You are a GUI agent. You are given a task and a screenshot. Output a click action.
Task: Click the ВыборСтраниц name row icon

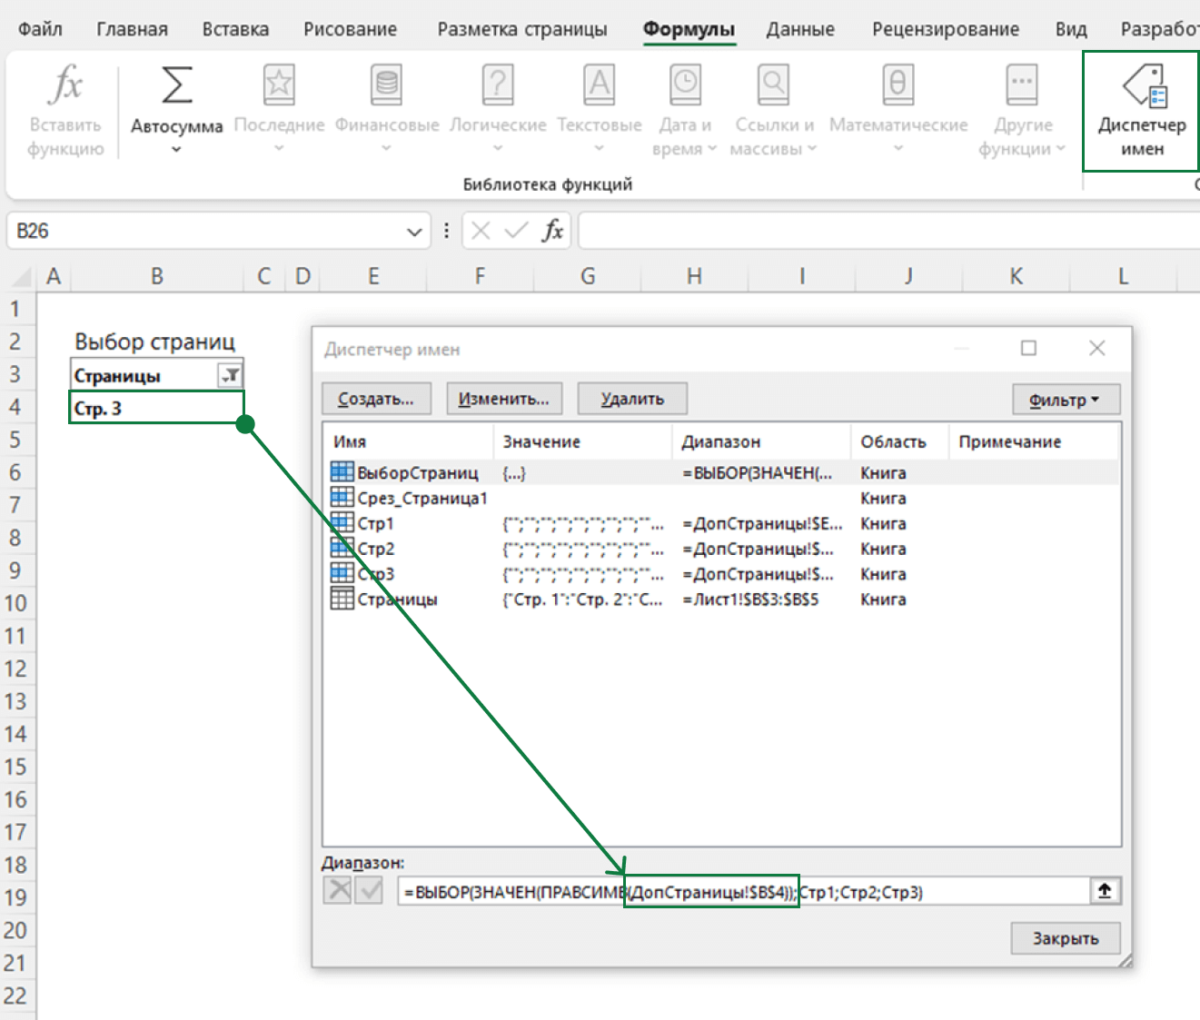342,472
